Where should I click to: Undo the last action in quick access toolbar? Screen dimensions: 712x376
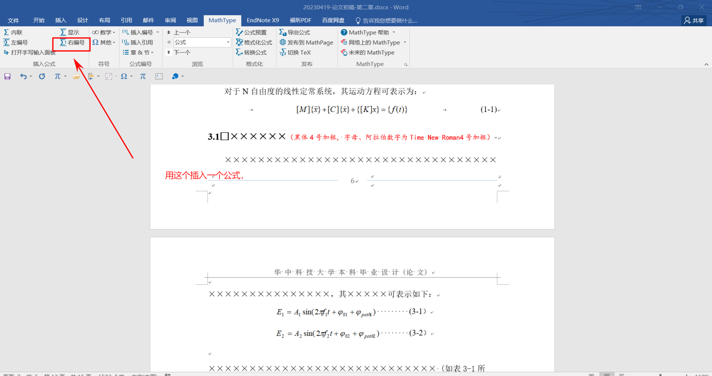23,76
